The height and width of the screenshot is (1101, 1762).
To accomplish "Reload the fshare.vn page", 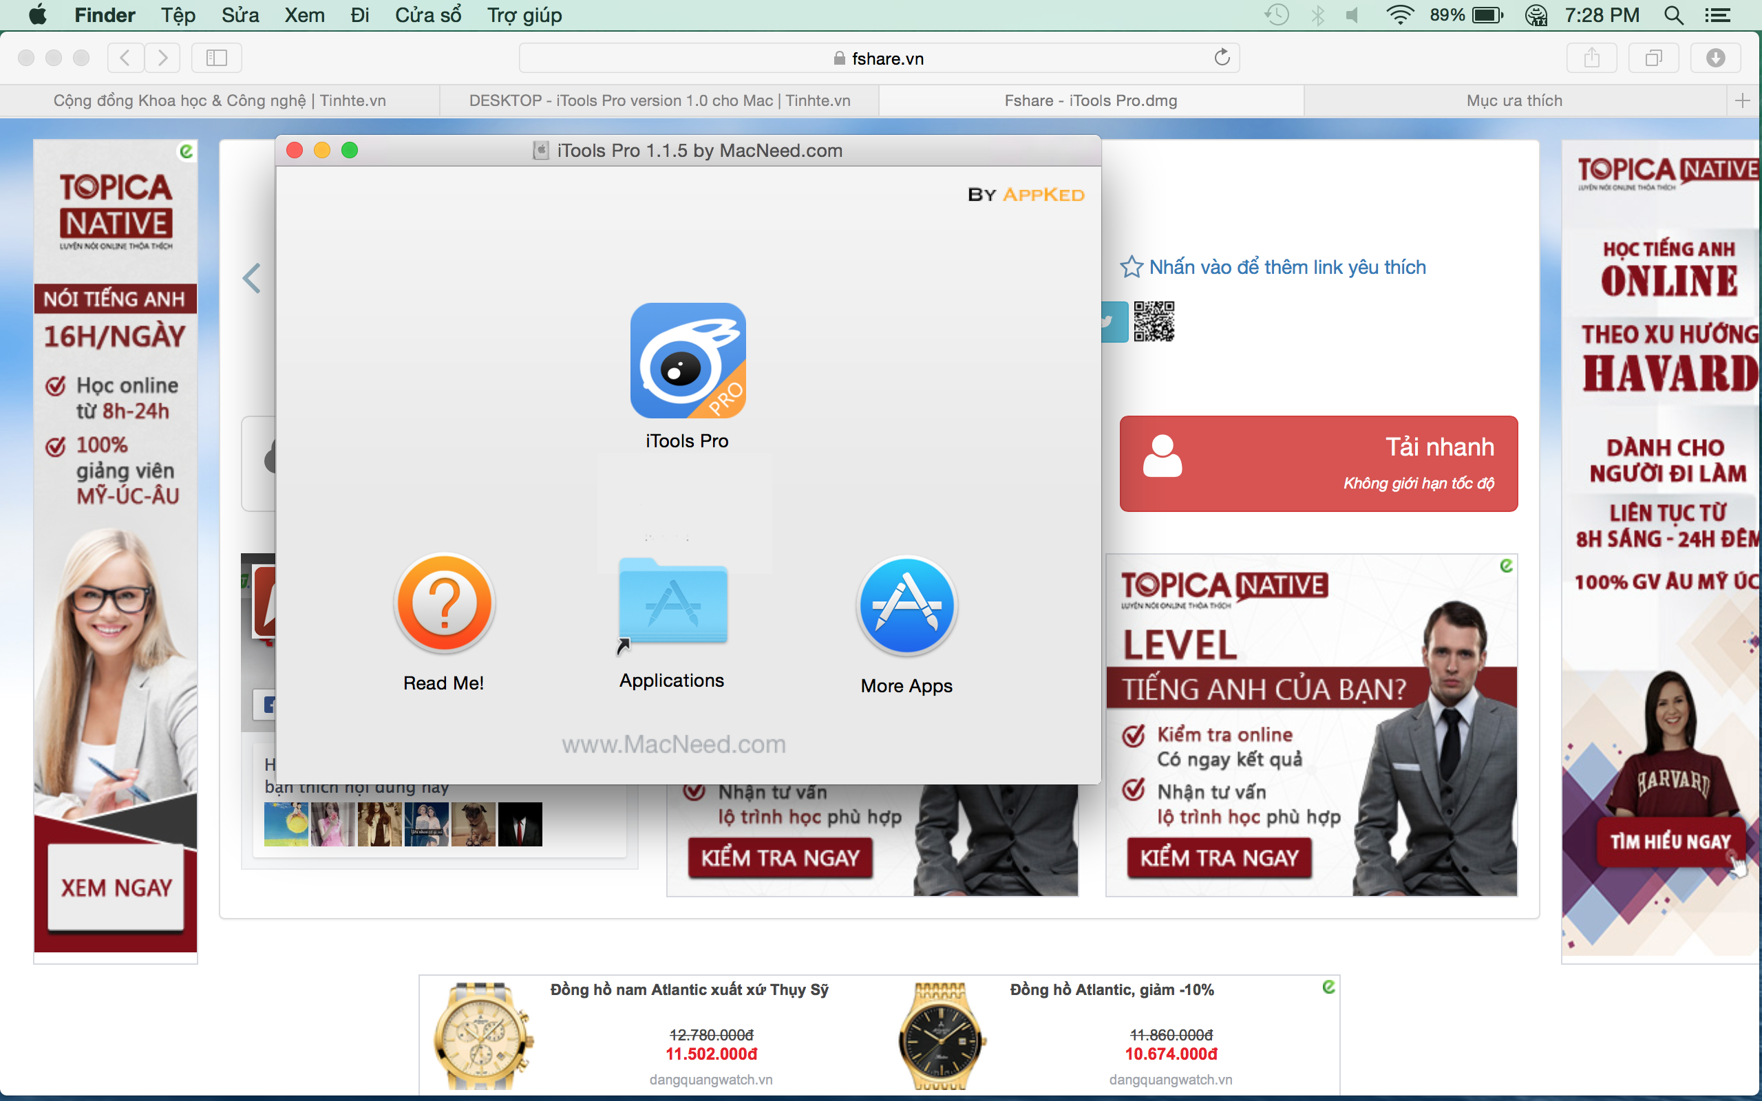I will tap(1222, 58).
